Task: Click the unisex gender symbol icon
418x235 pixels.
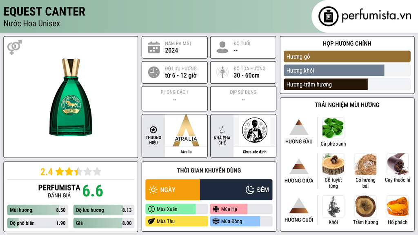Action: coord(15,47)
